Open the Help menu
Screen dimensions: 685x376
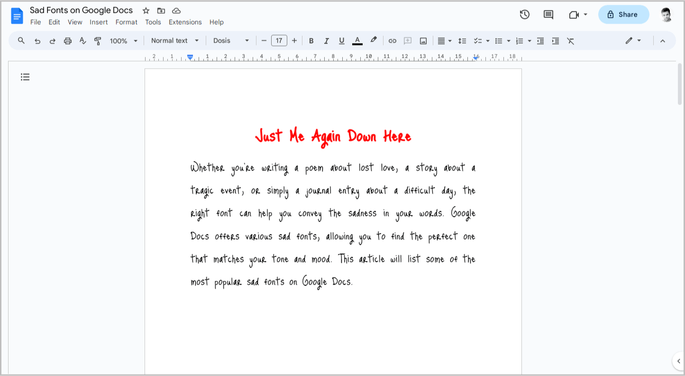coord(217,22)
